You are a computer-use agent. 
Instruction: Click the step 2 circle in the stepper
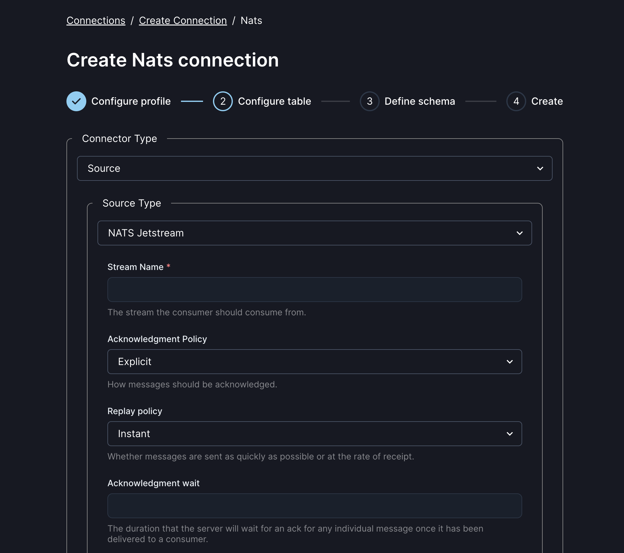222,101
